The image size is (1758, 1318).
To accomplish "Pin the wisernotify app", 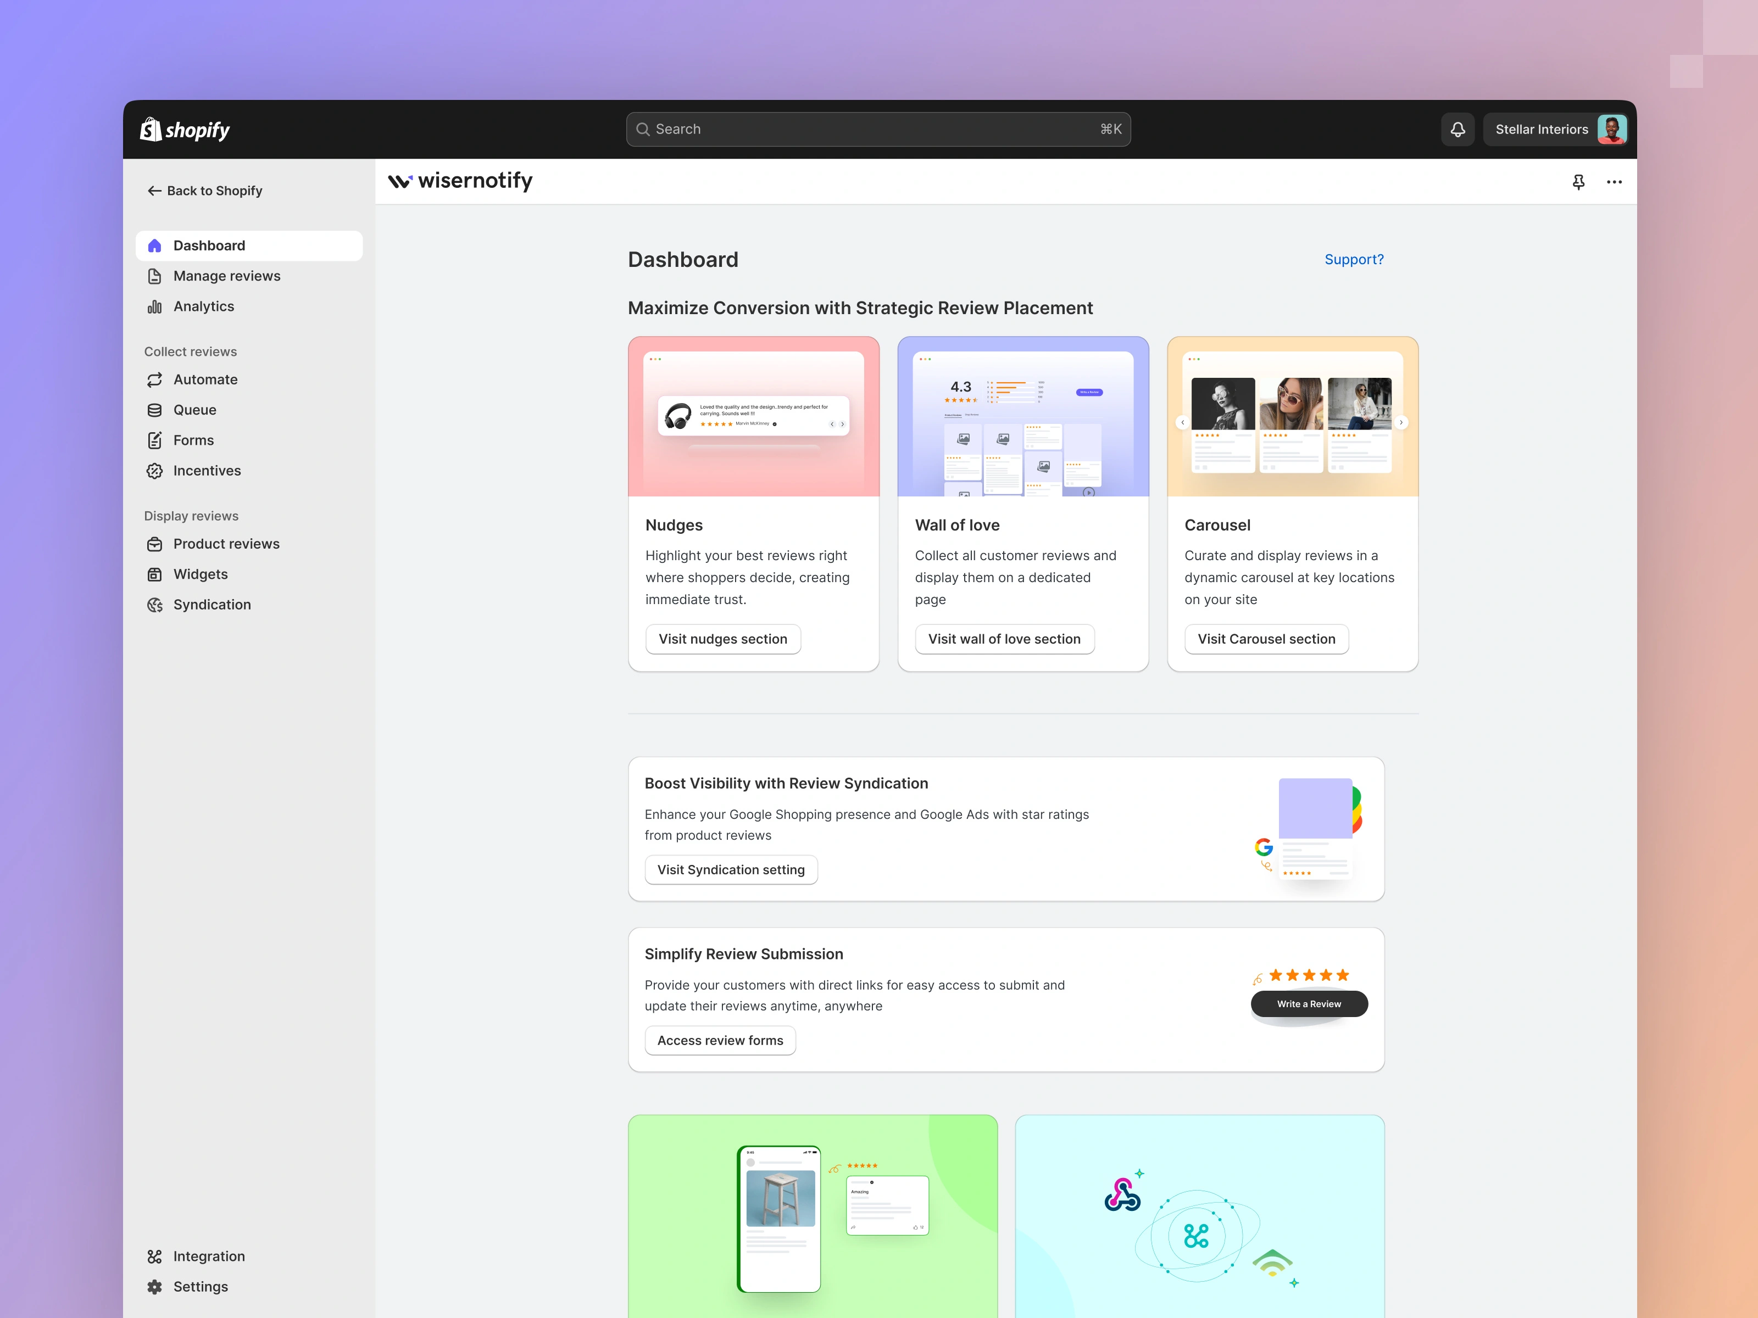I will click(x=1578, y=182).
